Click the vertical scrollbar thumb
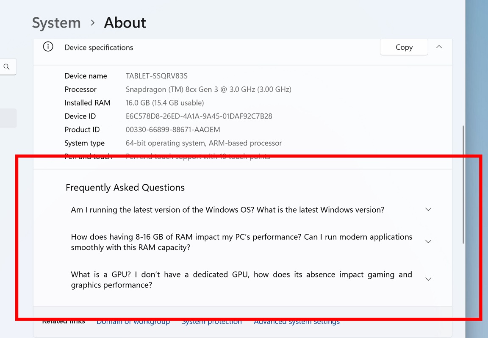This screenshot has height=338, width=488. click(463, 185)
